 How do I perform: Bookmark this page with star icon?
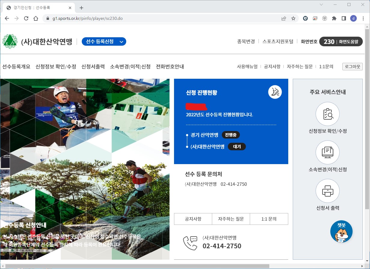(x=293, y=18)
